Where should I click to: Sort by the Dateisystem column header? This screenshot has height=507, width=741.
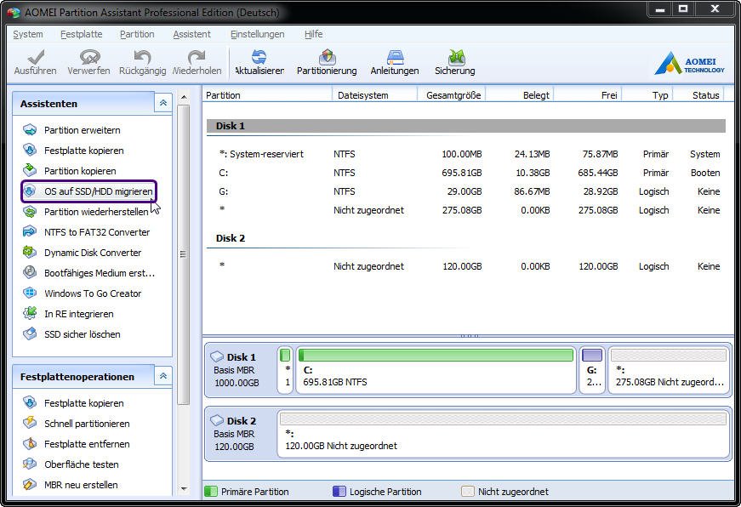click(374, 95)
